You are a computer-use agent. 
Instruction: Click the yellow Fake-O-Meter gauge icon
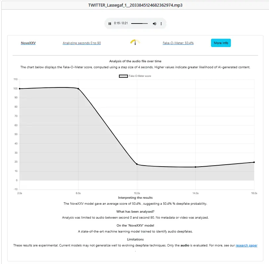135,42
